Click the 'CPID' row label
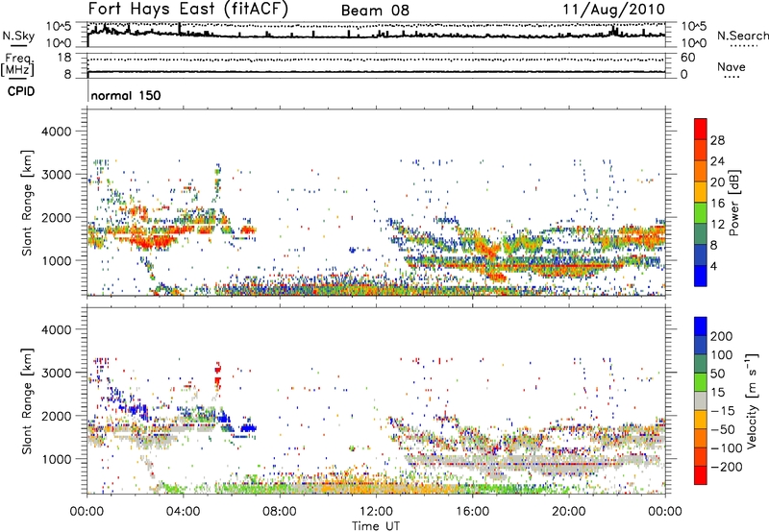Image resolution: width=769 pixels, height=532 pixels. pyautogui.click(x=21, y=91)
